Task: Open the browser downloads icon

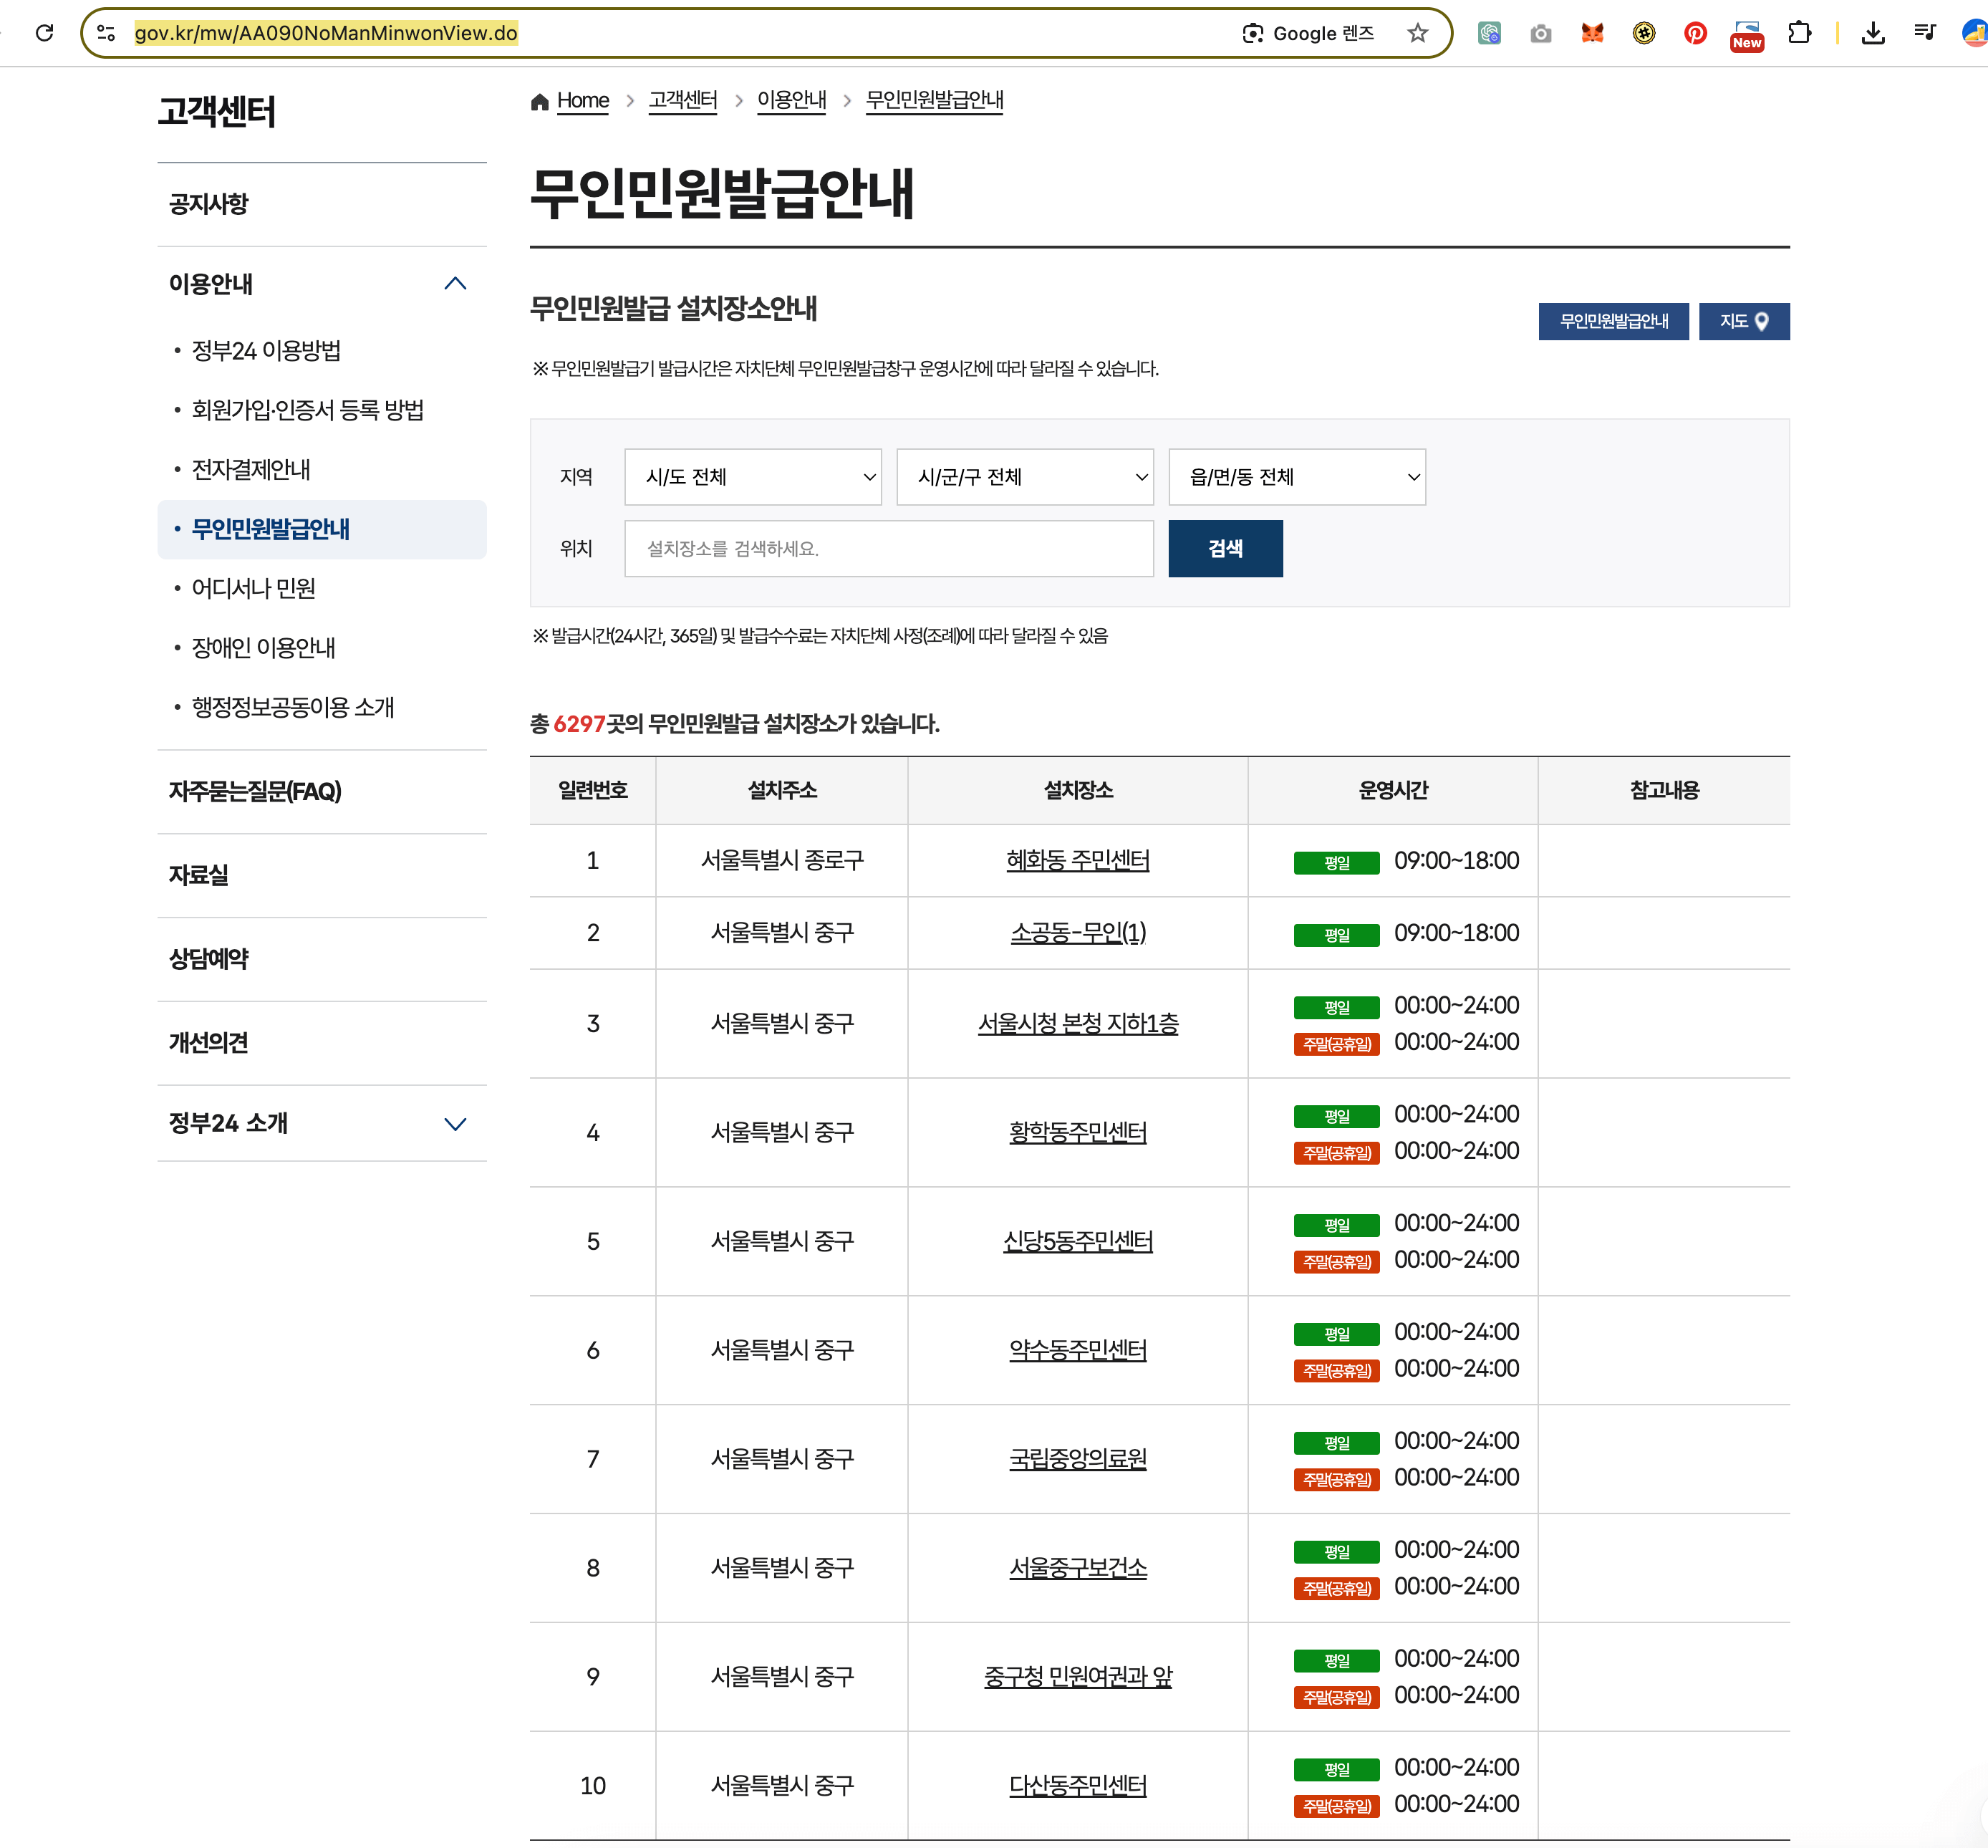Action: (x=1873, y=33)
